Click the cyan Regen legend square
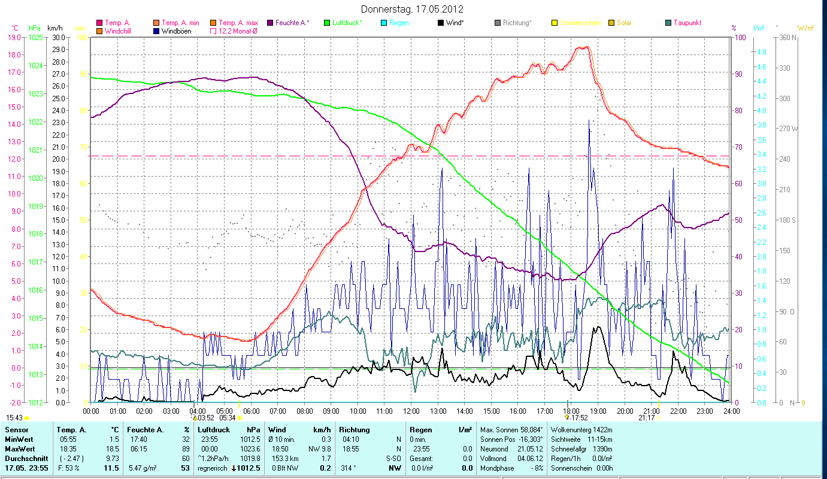This screenshot has width=827, height=479. coord(384,23)
